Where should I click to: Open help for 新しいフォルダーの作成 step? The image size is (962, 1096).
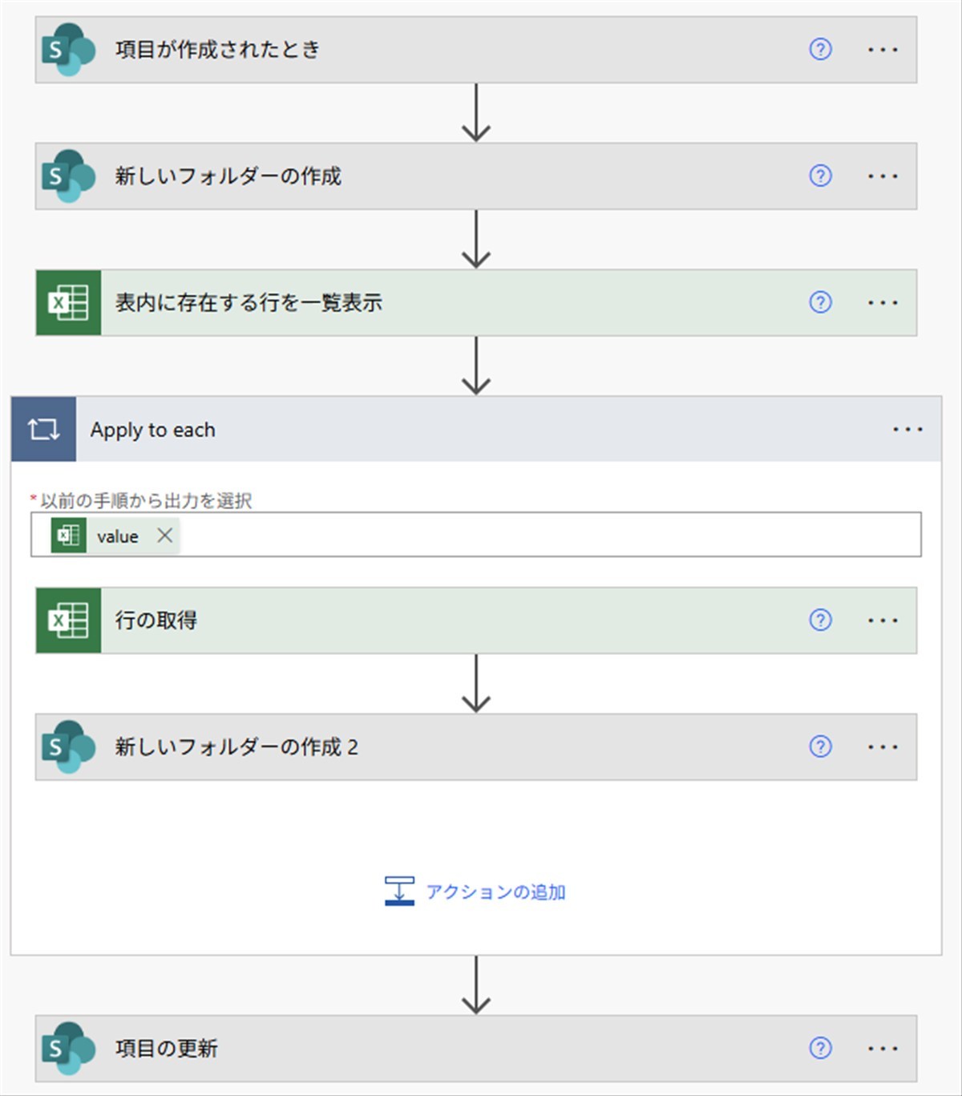[x=820, y=176]
